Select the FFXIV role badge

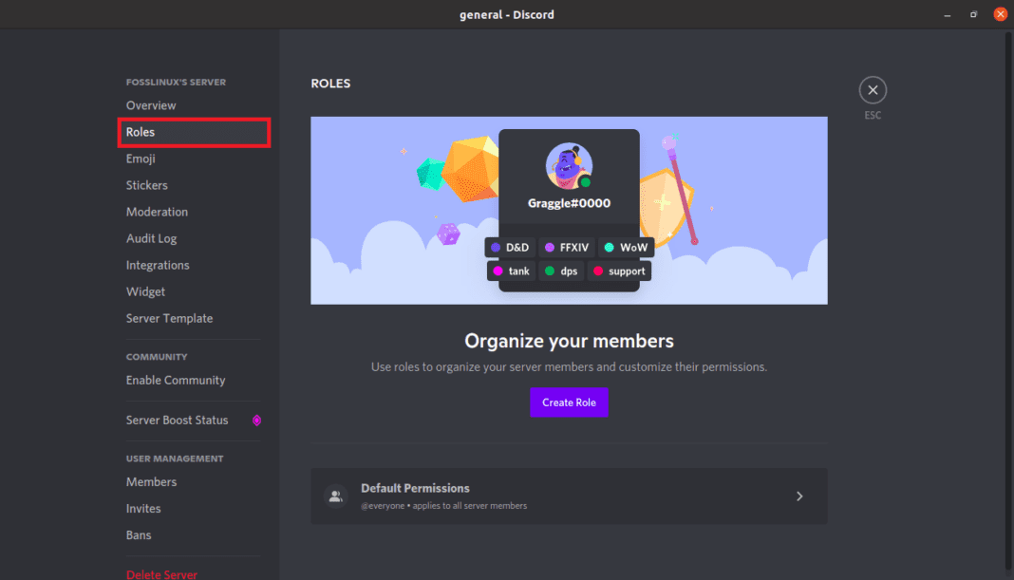point(566,247)
